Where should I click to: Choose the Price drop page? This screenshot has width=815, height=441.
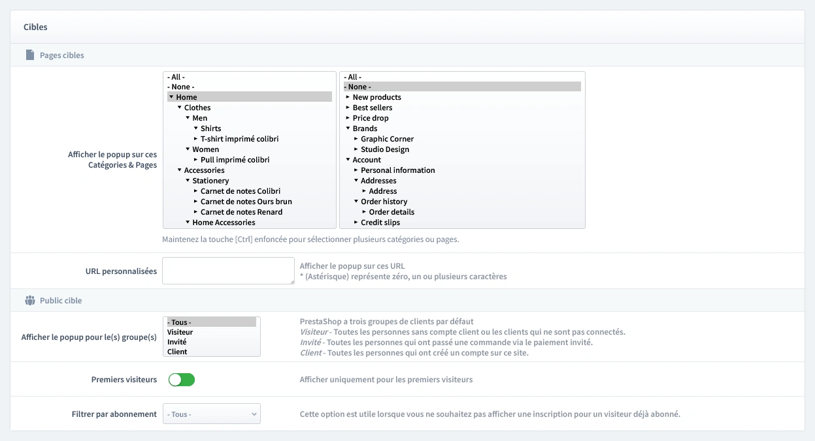[371, 118]
